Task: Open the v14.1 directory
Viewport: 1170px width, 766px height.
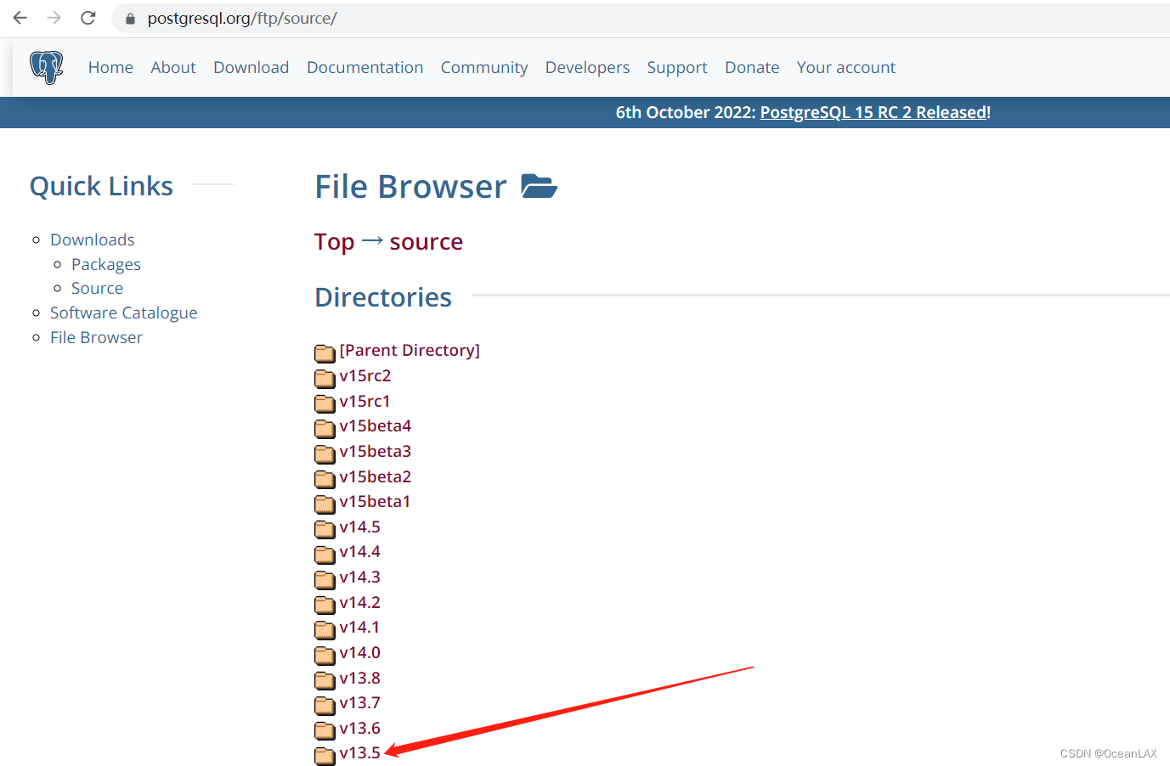Action: coord(360,627)
